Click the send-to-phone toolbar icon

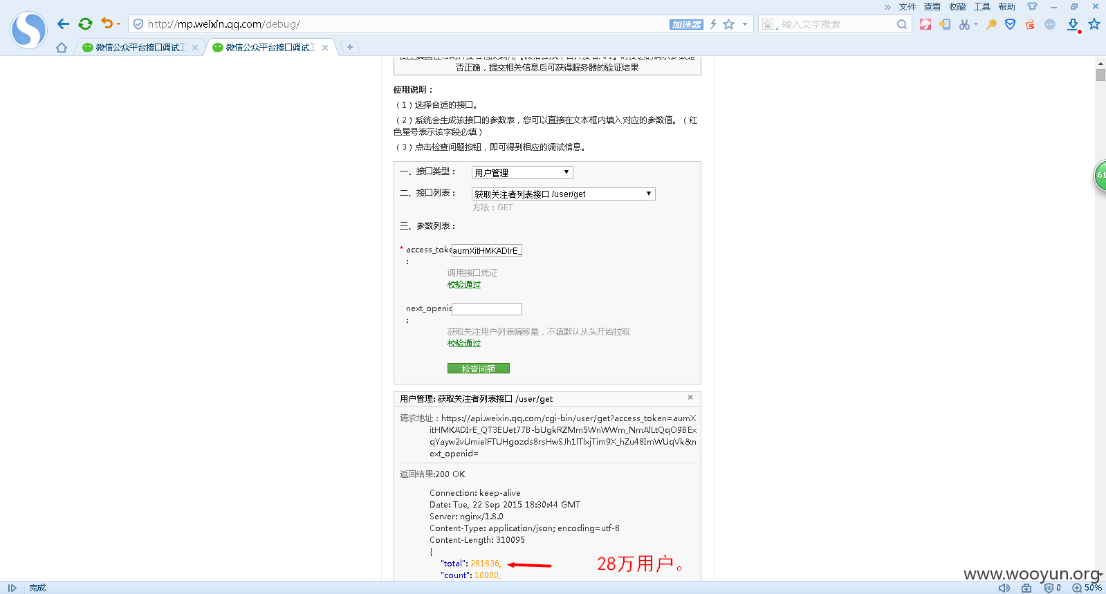click(x=945, y=24)
